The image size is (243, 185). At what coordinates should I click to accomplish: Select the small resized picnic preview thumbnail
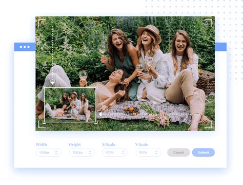pos(70,105)
